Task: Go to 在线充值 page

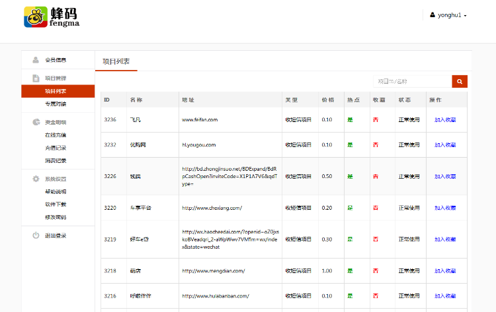Action: pos(56,135)
